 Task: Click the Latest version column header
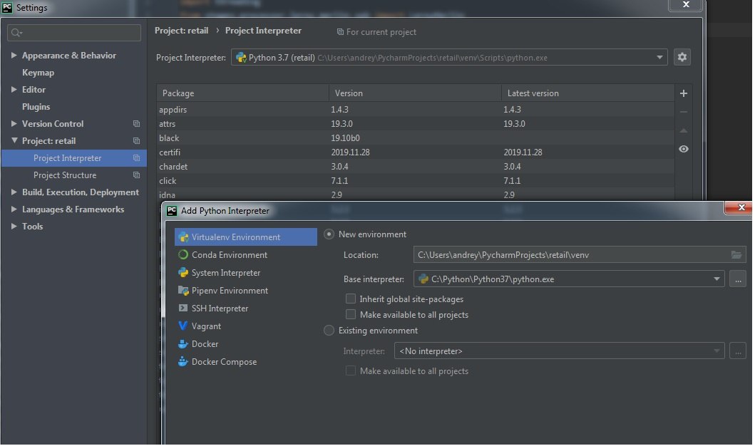pos(590,93)
